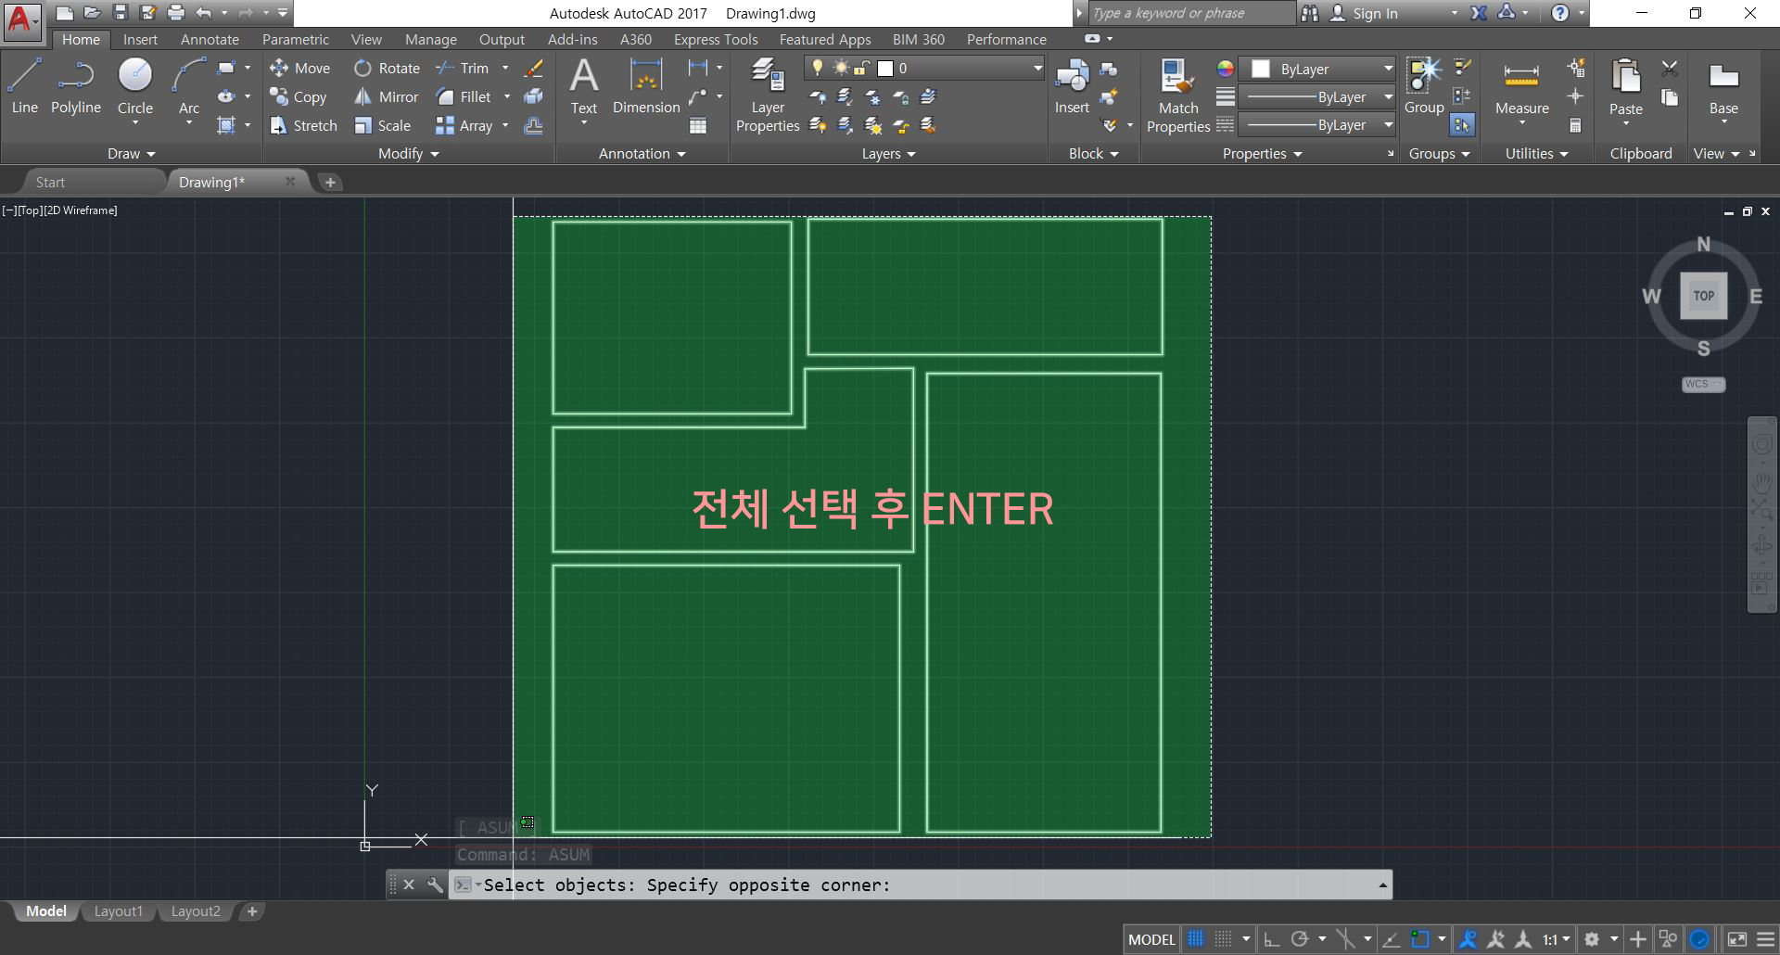
Task: Click the Copy tool
Action: click(x=298, y=96)
